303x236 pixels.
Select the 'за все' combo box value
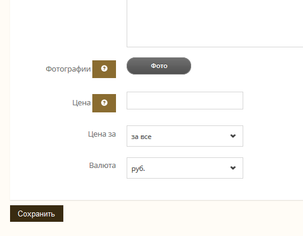click(x=141, y=137)
